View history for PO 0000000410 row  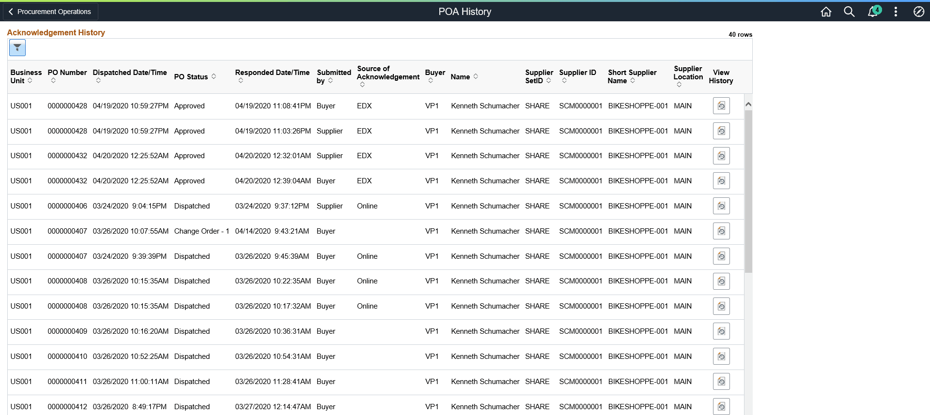721,356
